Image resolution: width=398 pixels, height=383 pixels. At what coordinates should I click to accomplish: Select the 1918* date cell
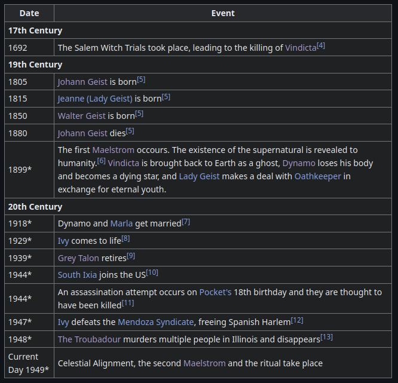(29, 223)
